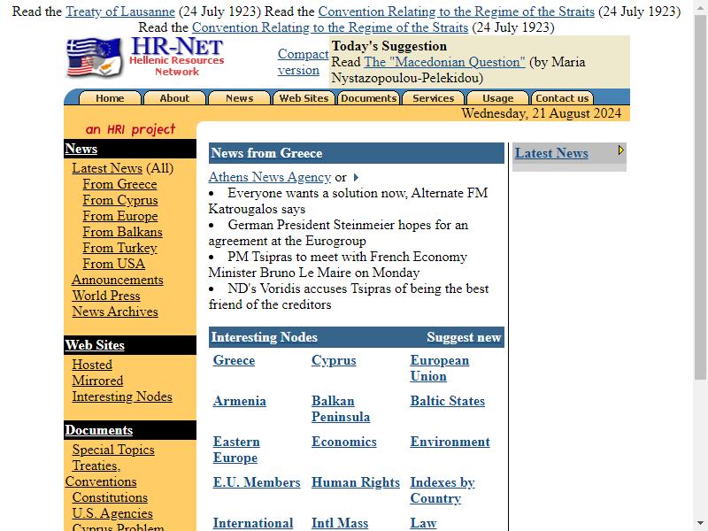708x531 pixels.
Task: Open the Human Rights node link
Action: pyautogui.click(x=356, y=482)
